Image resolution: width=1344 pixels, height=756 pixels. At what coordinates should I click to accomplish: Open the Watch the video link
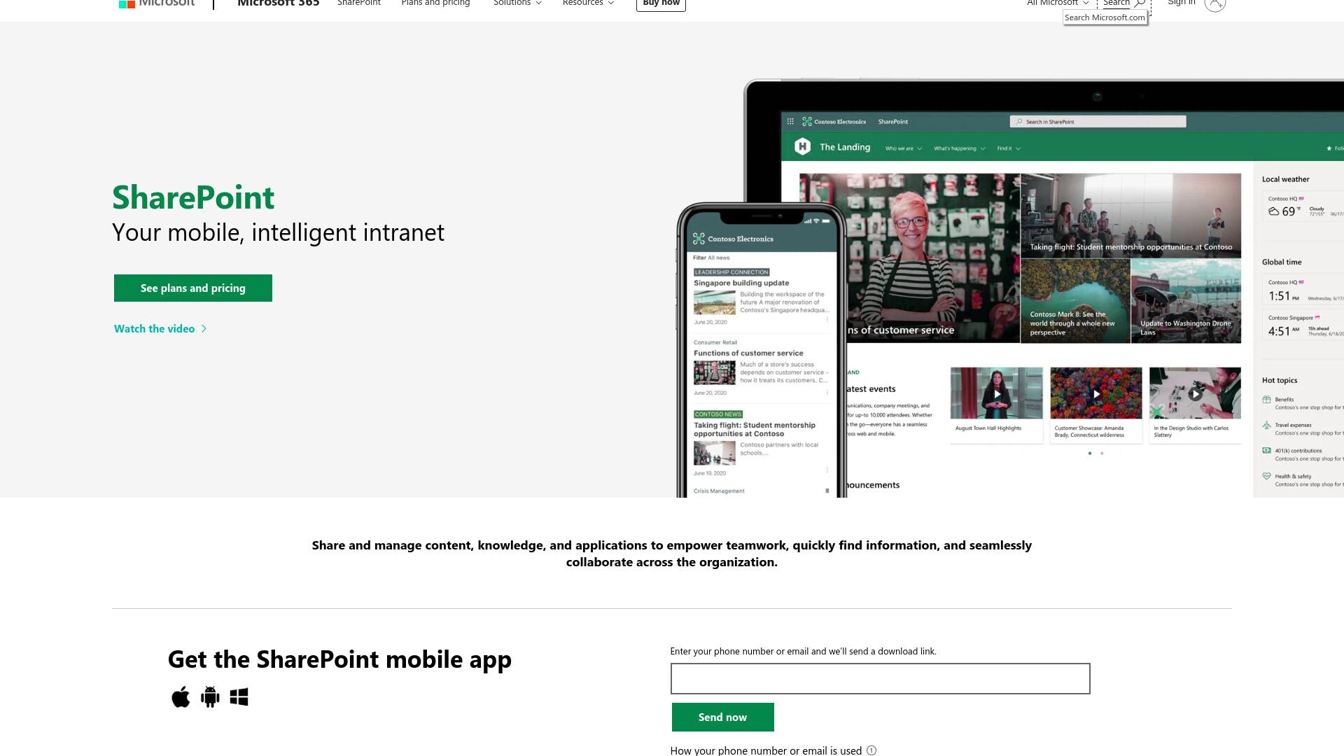155,329
